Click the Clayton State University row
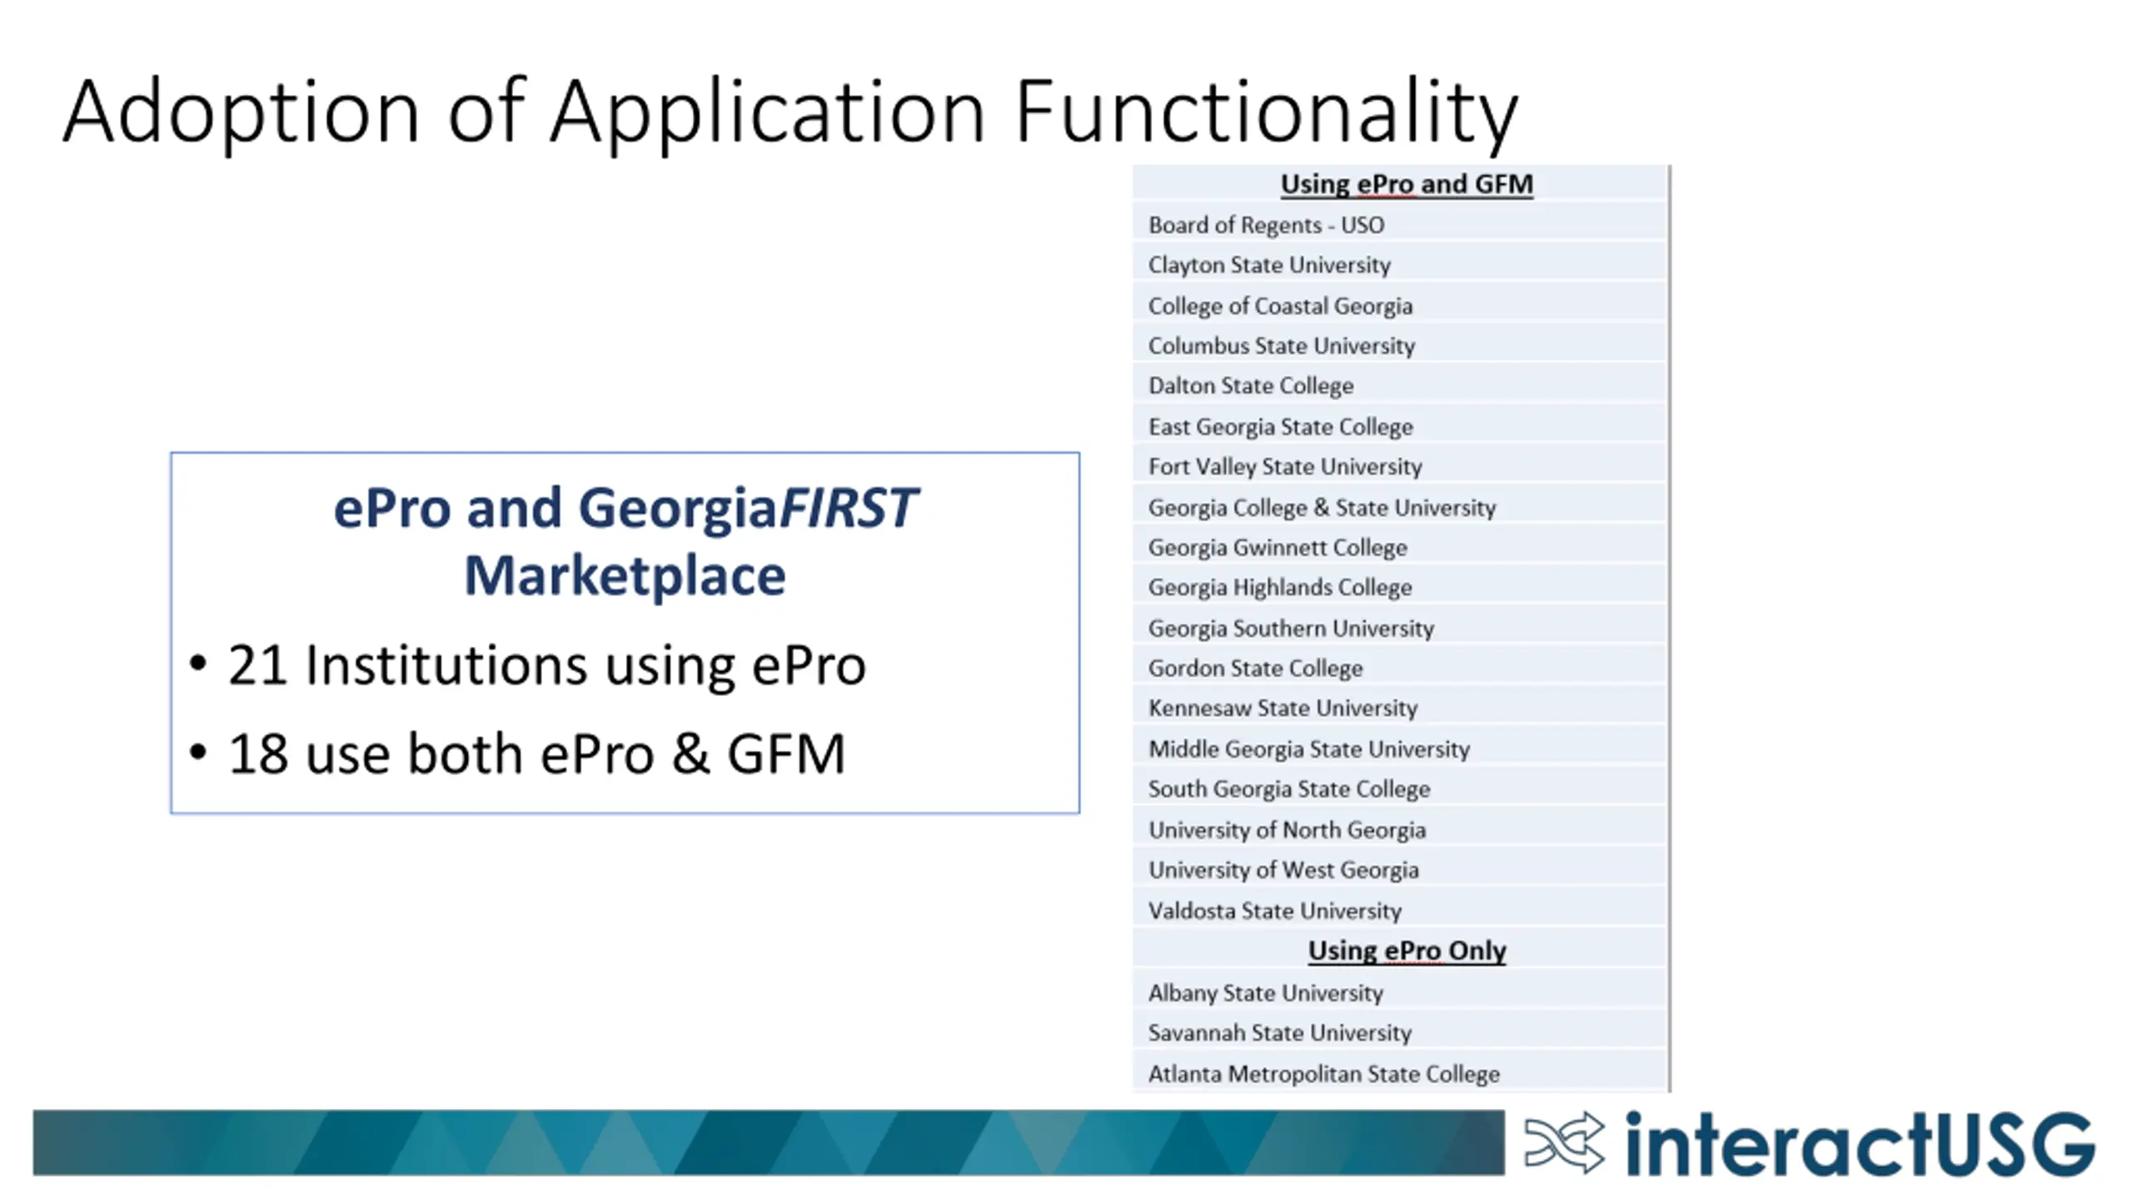The height and width of the screenshot is (1199, 2132). [1269, 265]
